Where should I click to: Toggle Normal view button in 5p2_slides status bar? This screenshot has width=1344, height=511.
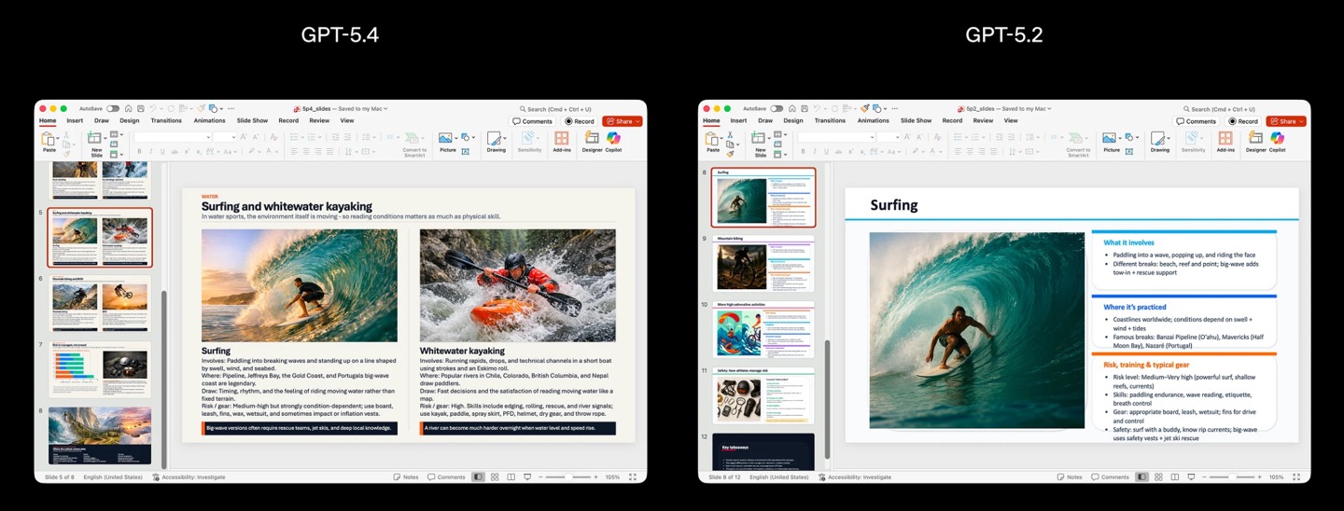[1142, 476]
